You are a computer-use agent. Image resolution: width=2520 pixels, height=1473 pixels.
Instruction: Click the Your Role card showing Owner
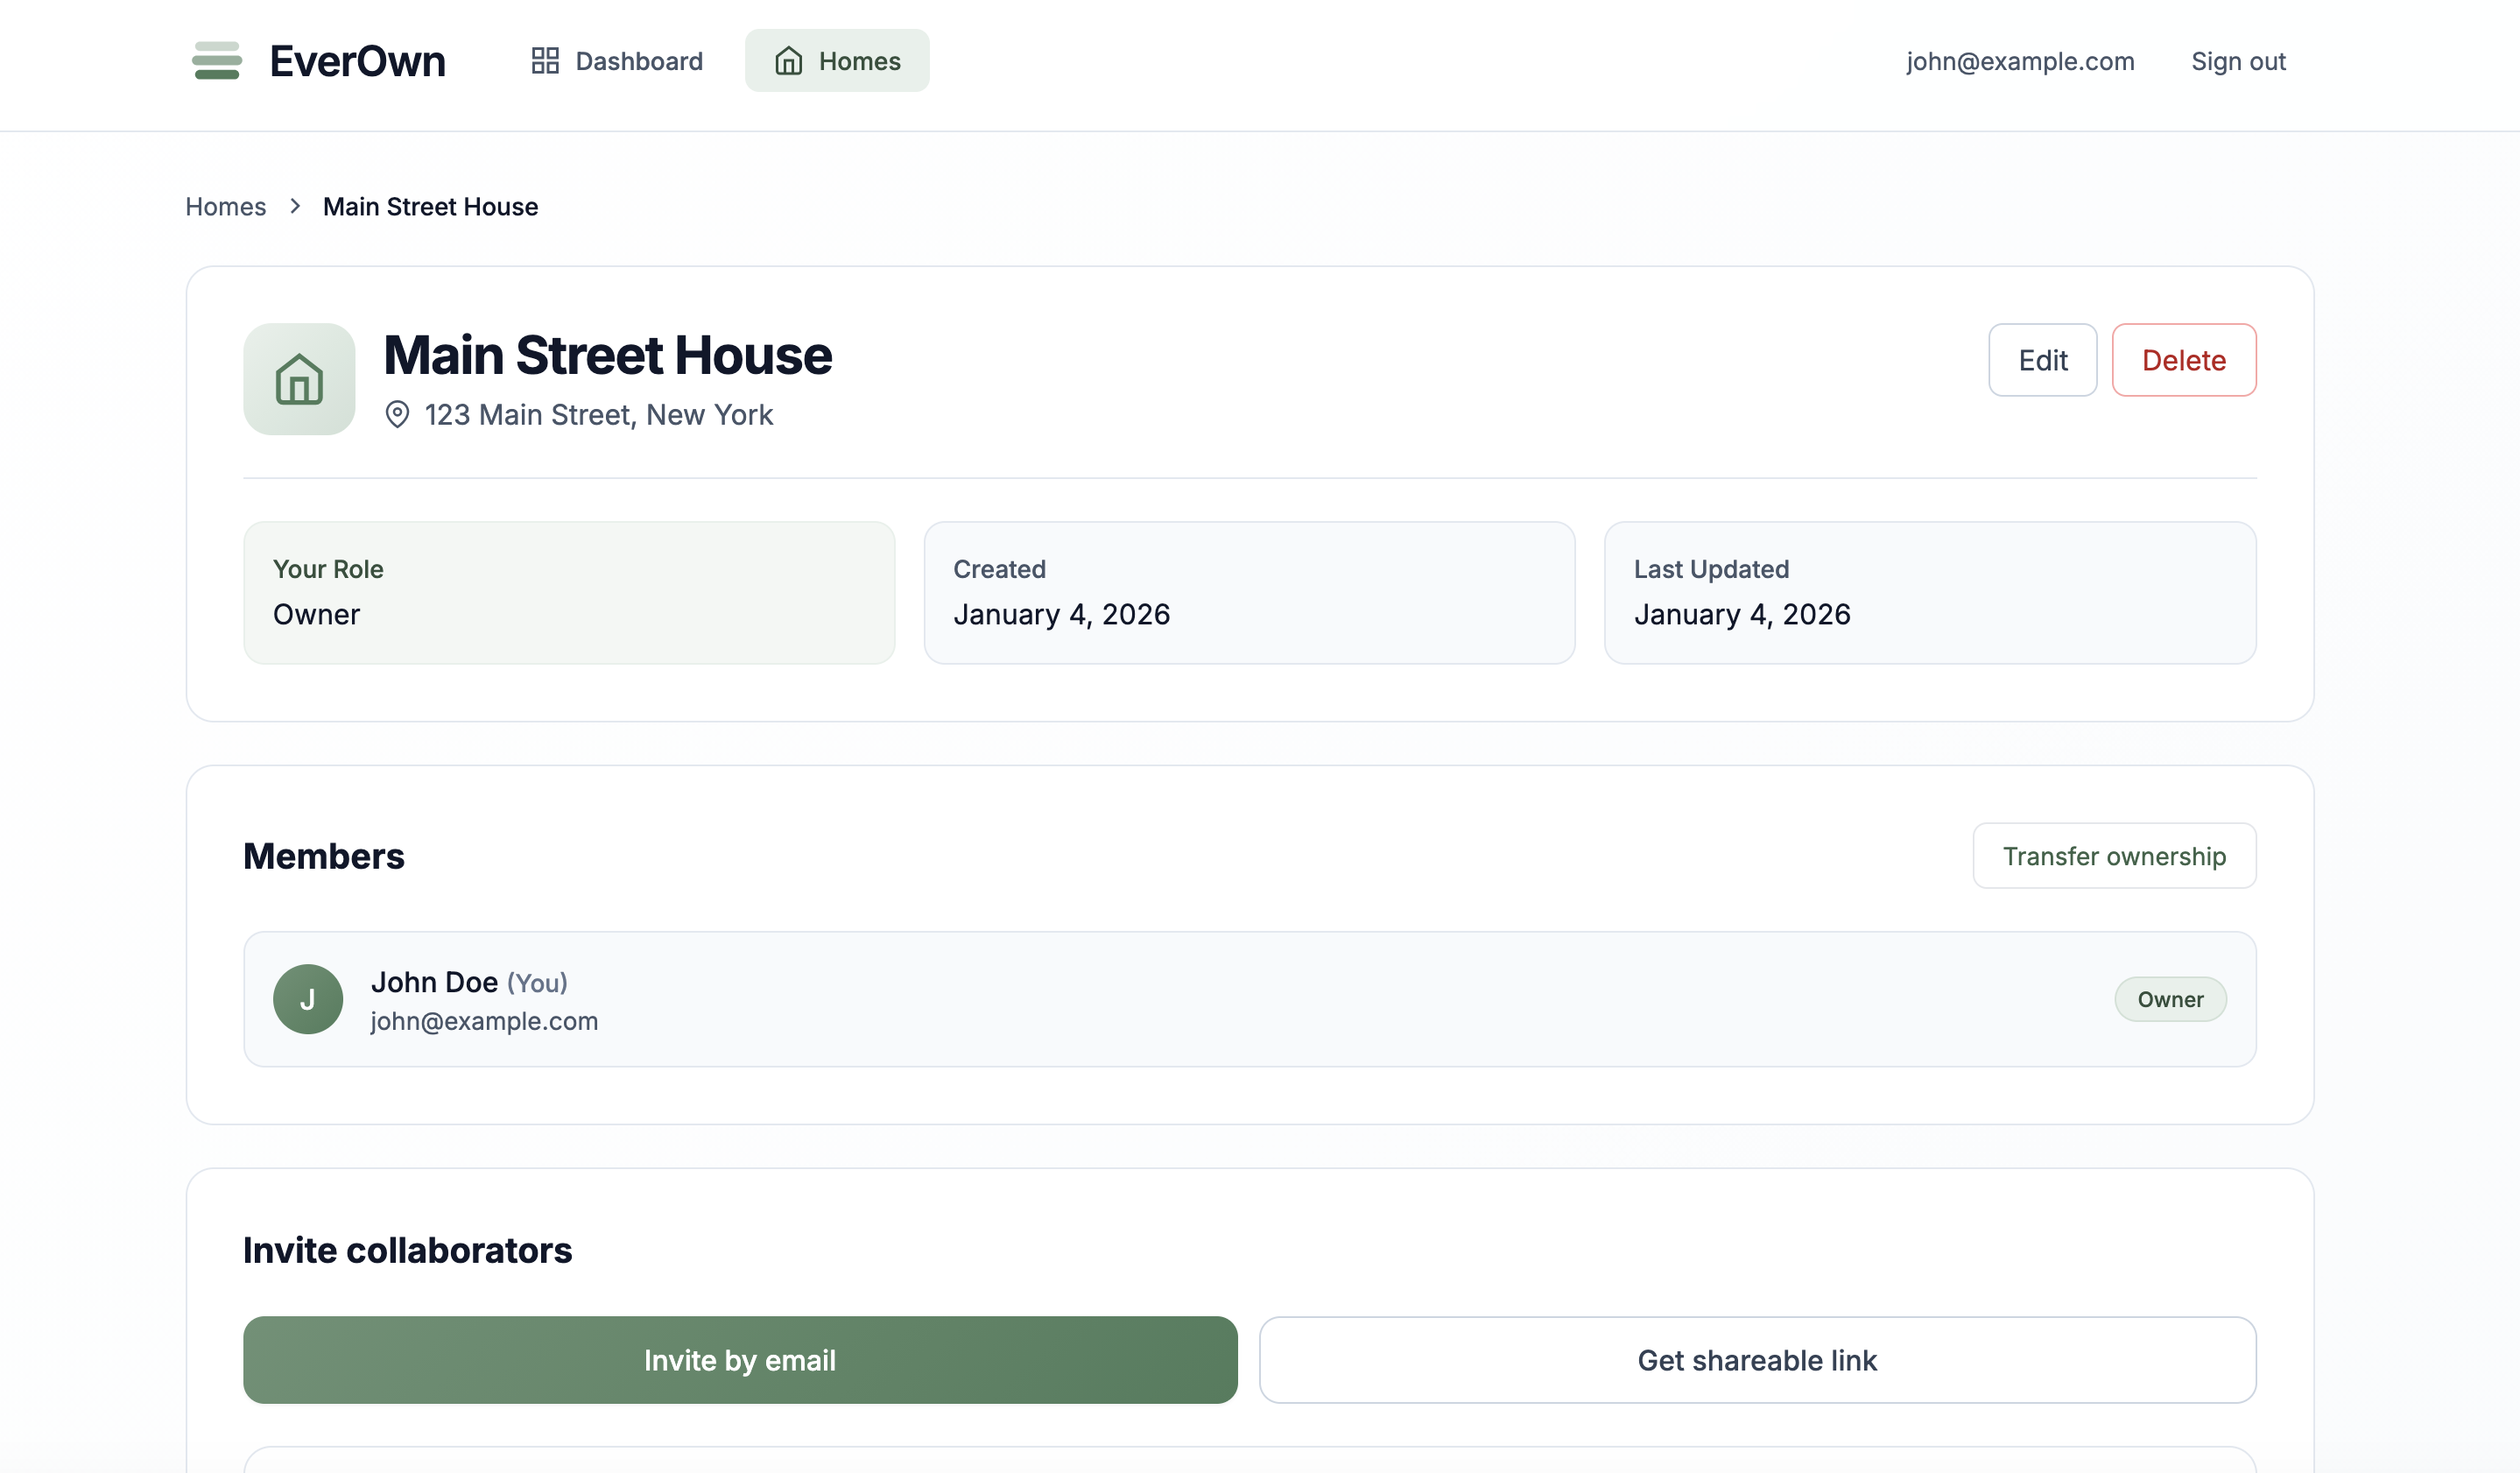point(568,592)
